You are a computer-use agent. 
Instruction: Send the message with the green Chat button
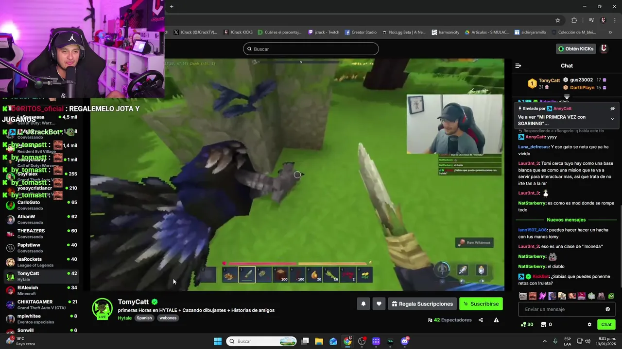[x=606, y=324]
